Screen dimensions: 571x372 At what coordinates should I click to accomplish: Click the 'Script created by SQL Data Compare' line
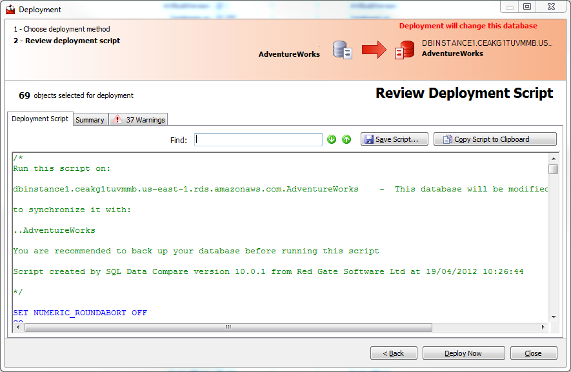coord(268,271)
